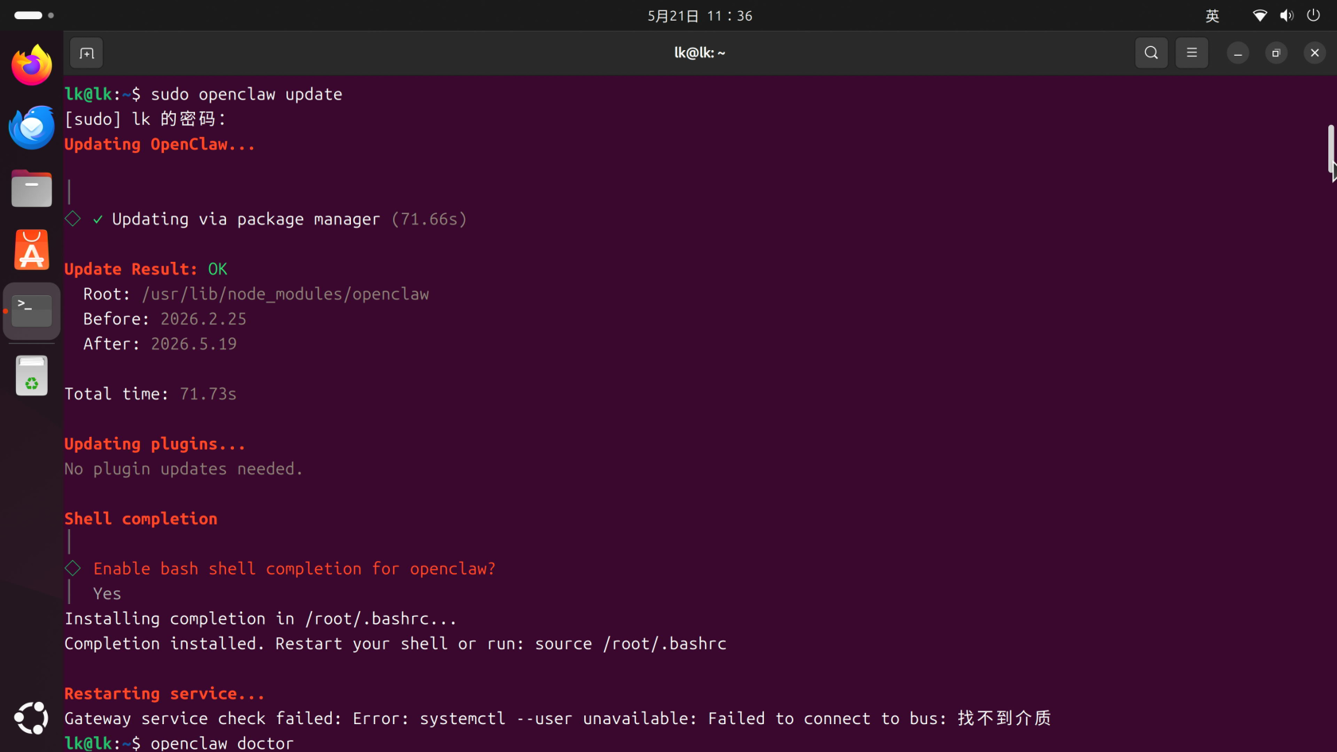
Task: Click the '(71.66s)' duration text
Action: [429, 219]
